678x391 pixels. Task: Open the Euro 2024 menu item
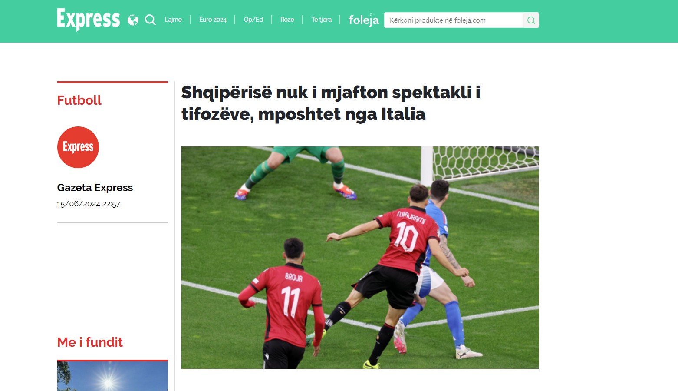213,20
